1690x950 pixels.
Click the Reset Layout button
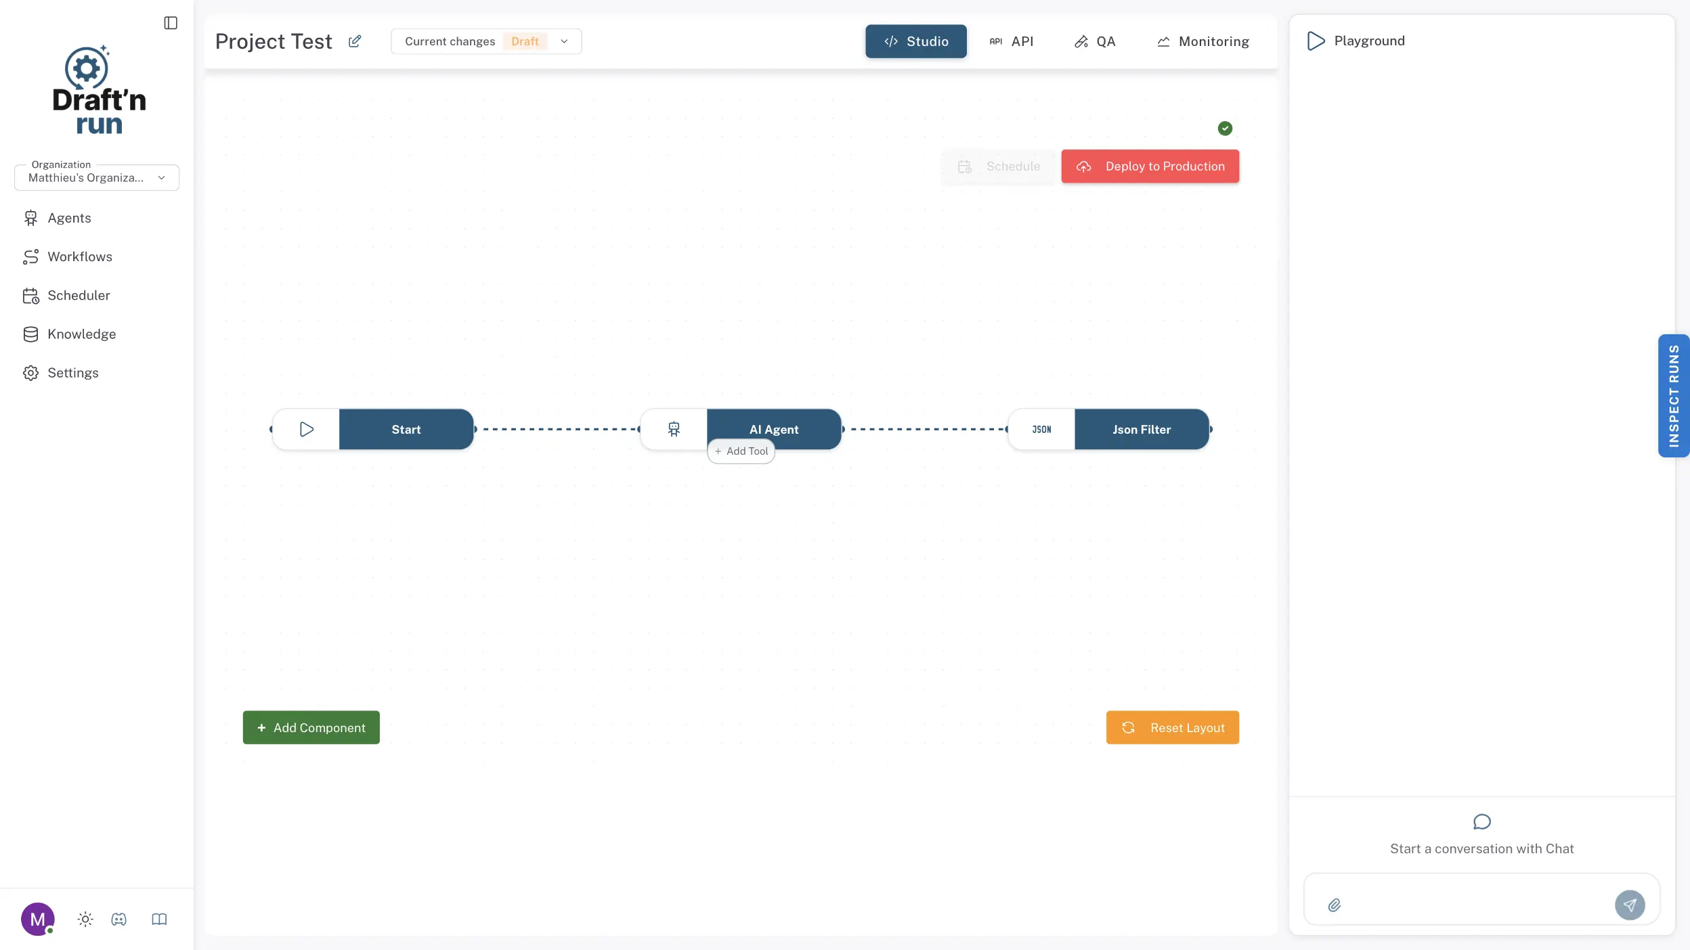click(x=1172, y=727)
